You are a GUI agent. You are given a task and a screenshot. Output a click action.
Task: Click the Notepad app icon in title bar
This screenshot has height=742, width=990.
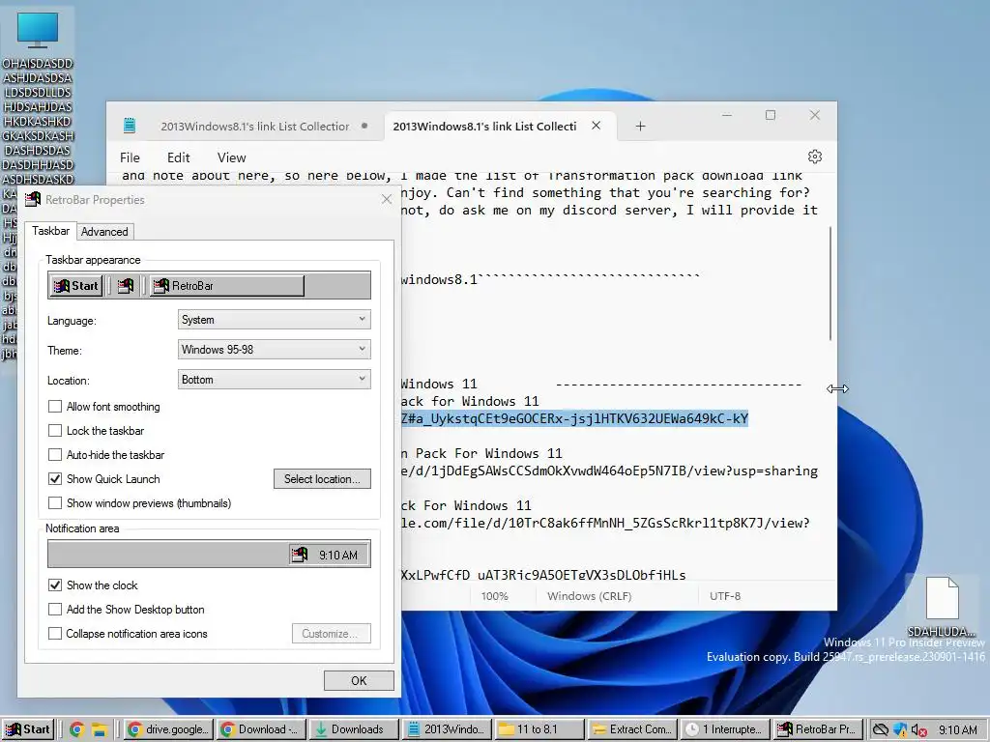coord(130,126)
